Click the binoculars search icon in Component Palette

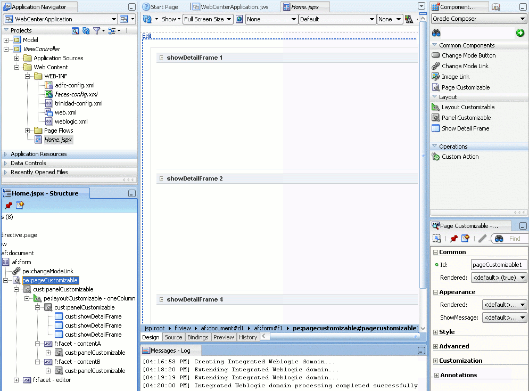coord(436,32)
